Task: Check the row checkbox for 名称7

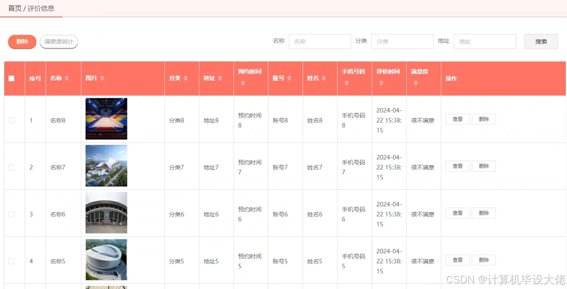Action: 12,168
